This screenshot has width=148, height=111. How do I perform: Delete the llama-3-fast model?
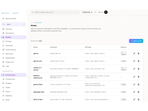139,99
